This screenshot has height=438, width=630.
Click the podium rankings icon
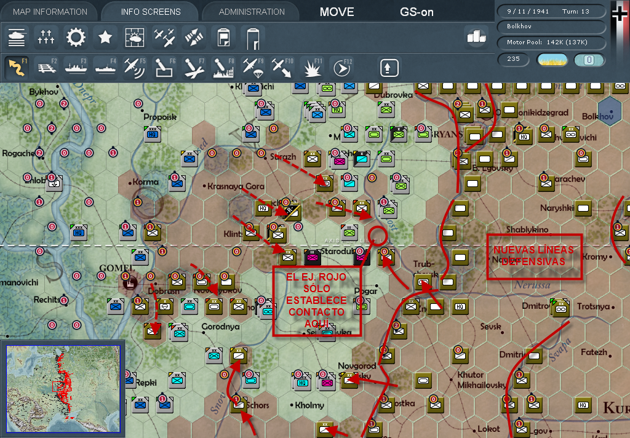point(476,36)
